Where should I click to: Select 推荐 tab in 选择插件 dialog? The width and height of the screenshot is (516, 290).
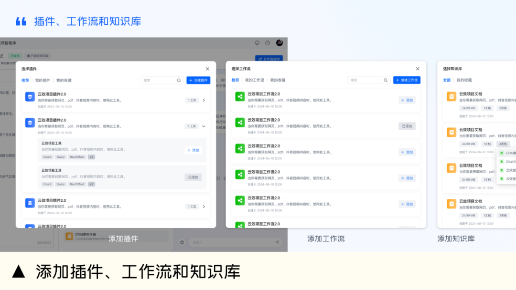[x=25, y=81]
